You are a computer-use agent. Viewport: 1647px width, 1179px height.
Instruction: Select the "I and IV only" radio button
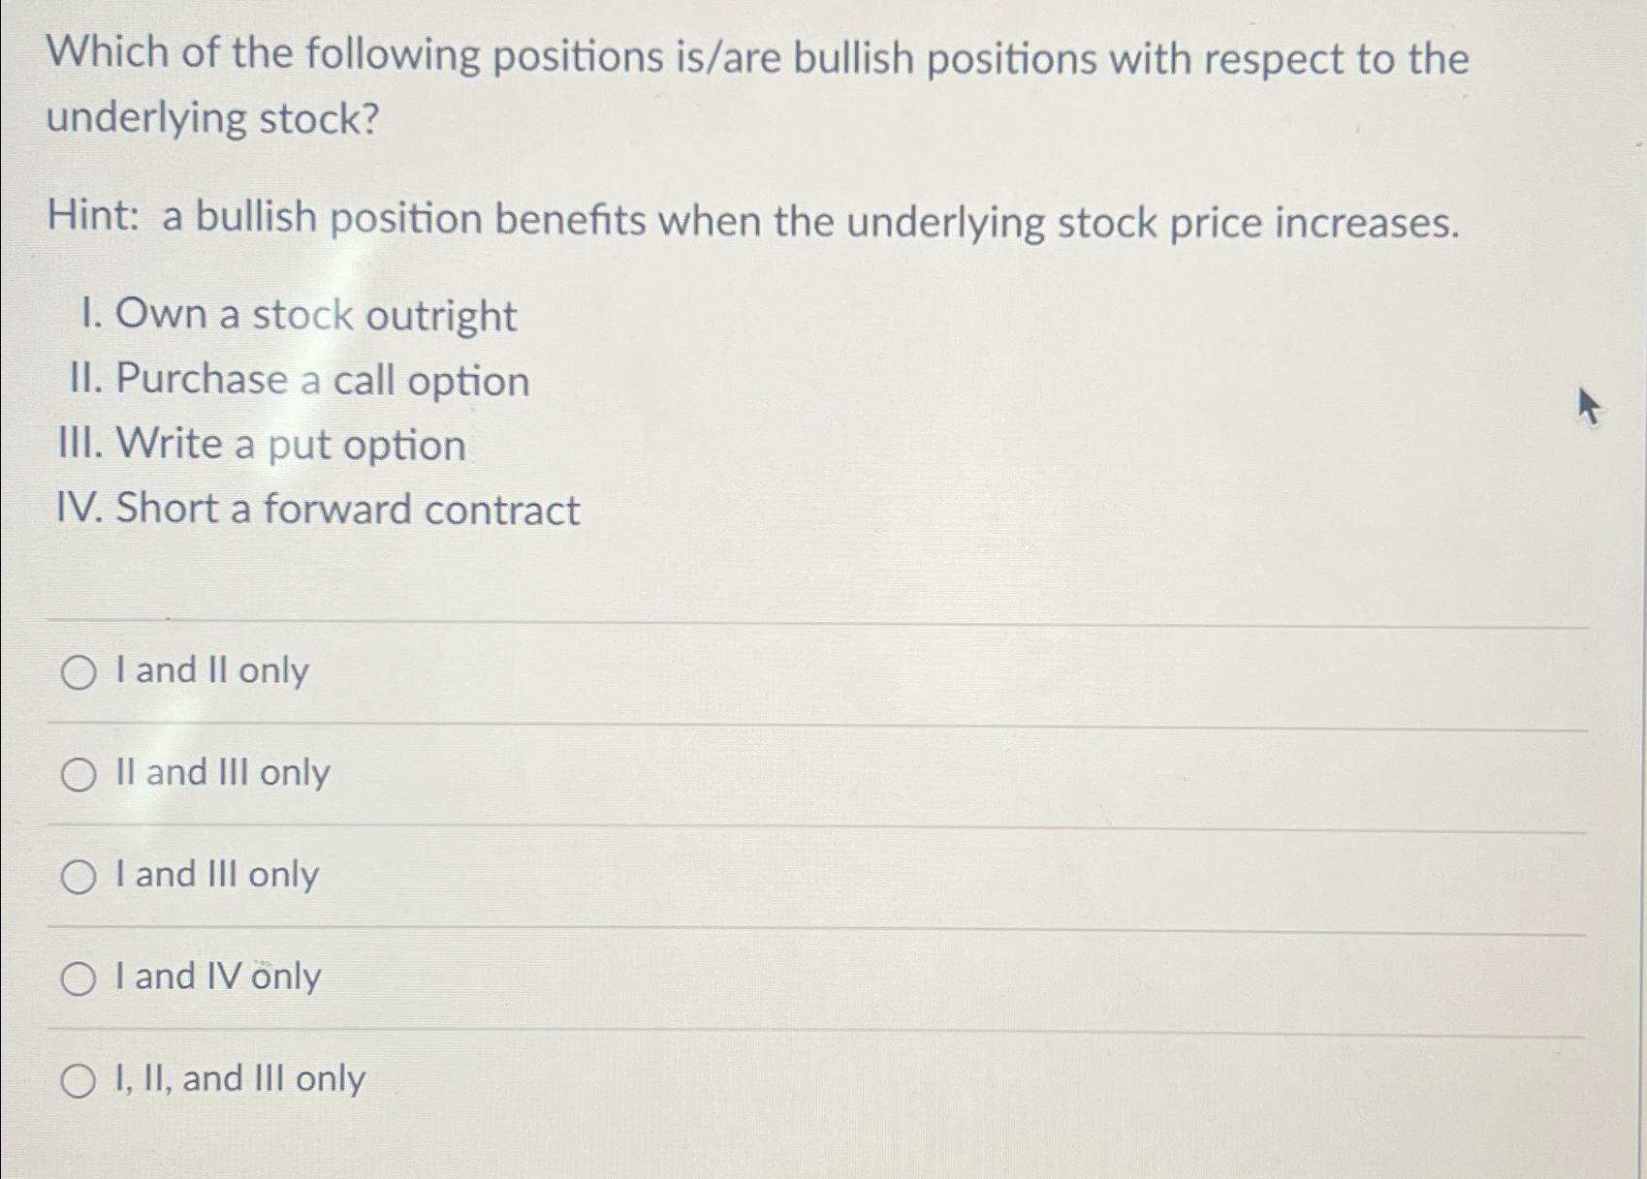[78, 979]
